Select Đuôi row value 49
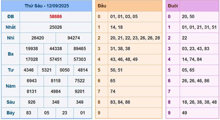Image resolution: width=220 pixels, height=120 pixels. click(185, 113)
